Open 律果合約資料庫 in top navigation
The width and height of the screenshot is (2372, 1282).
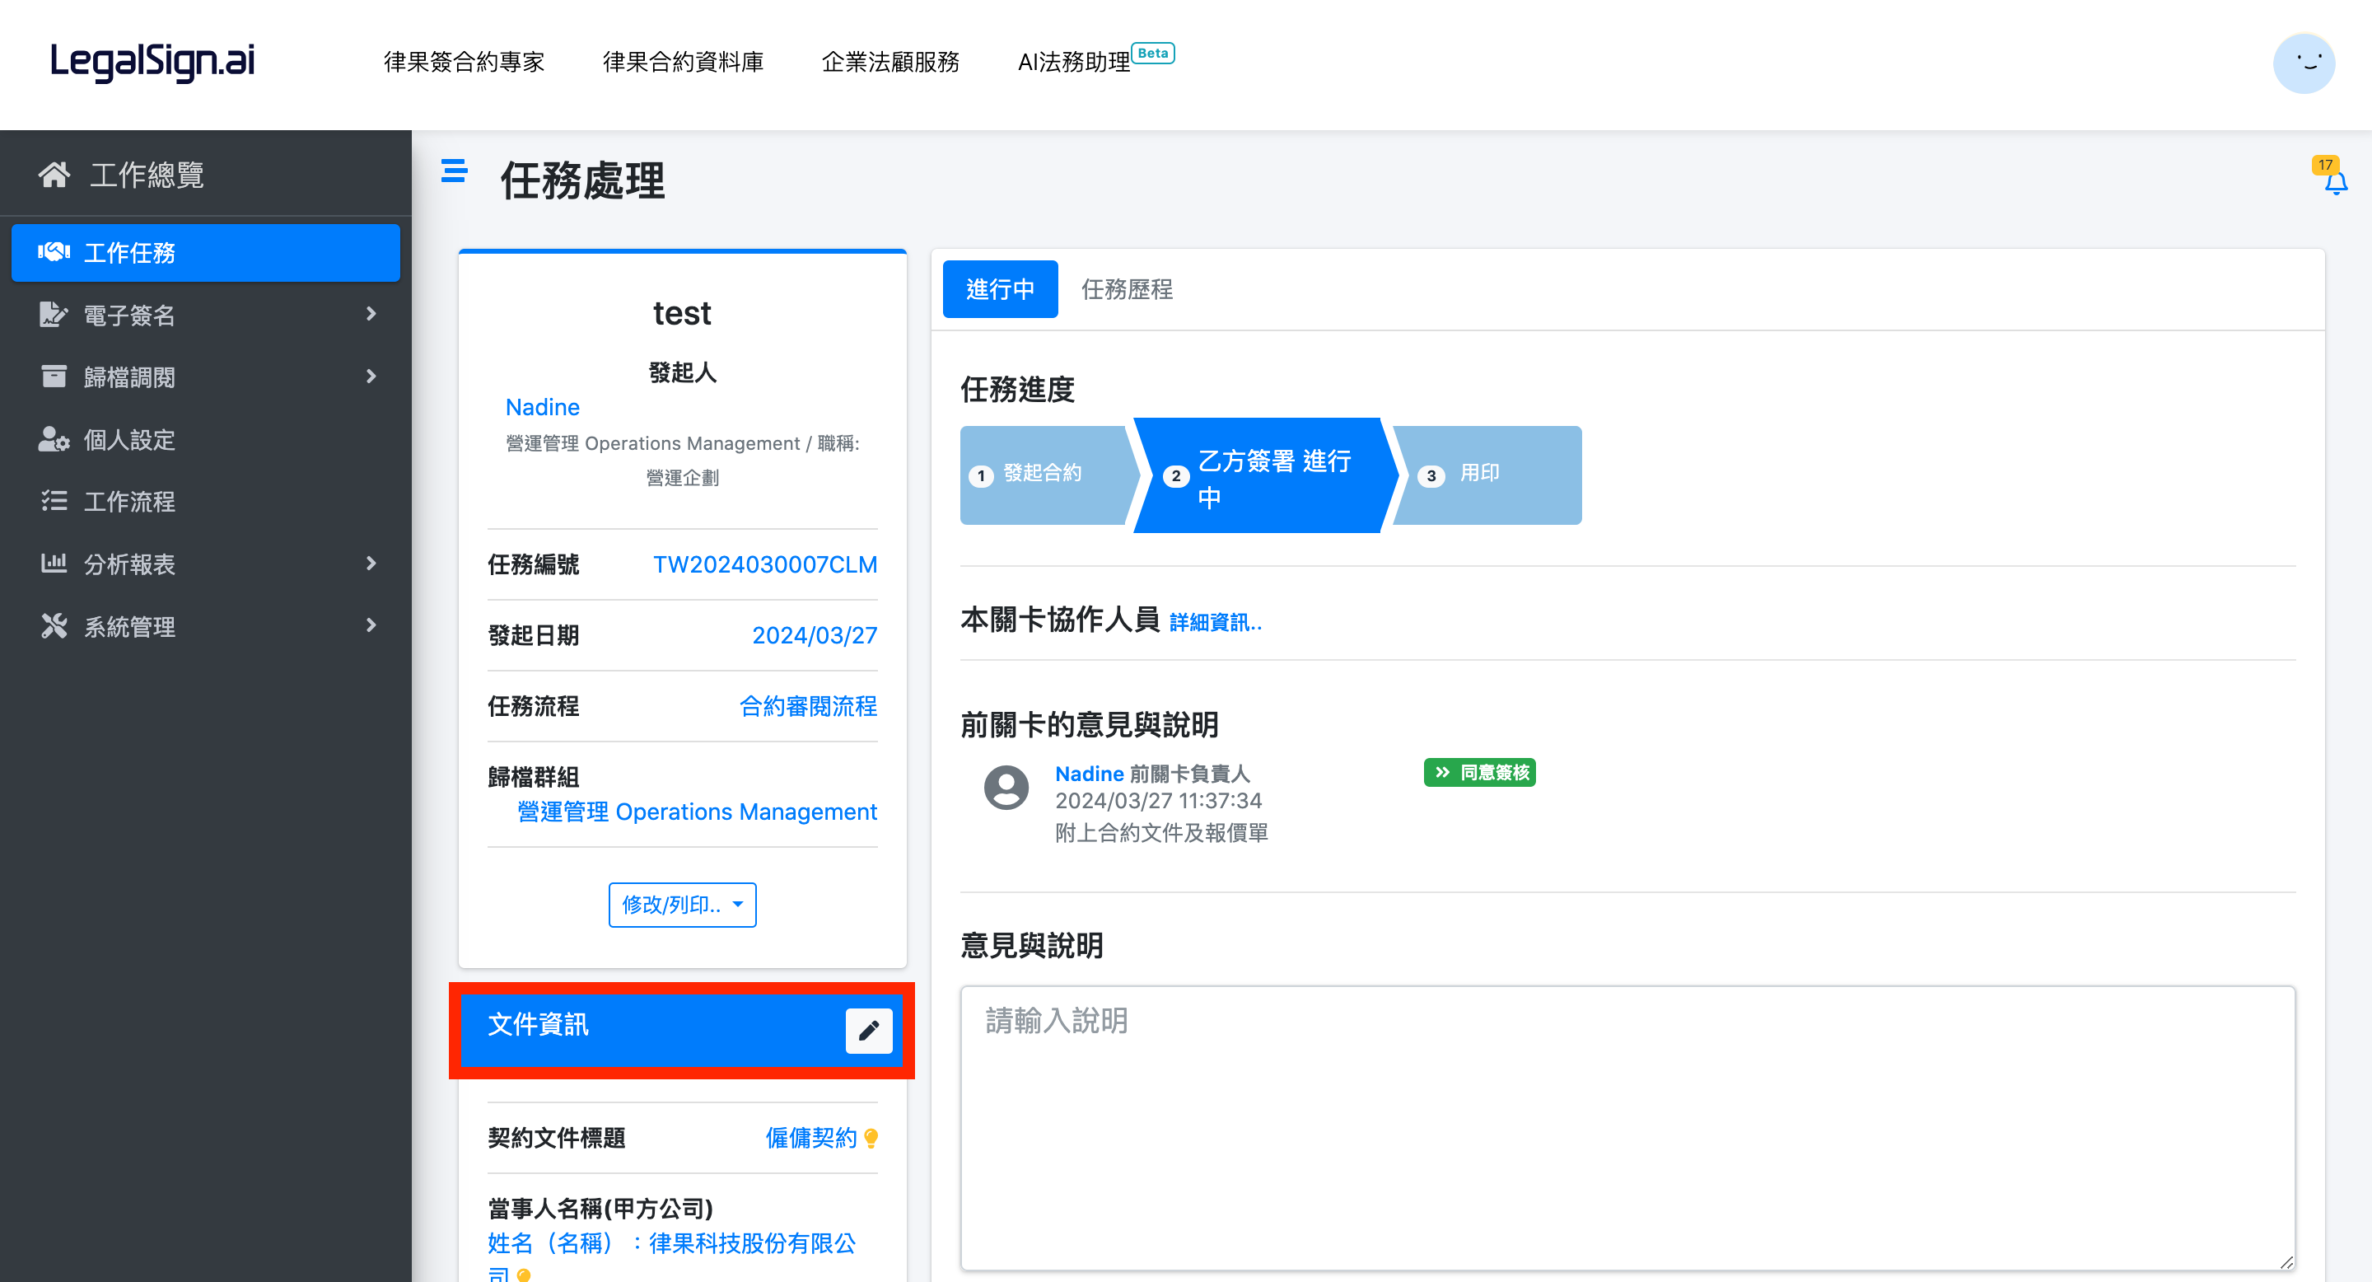682,62
